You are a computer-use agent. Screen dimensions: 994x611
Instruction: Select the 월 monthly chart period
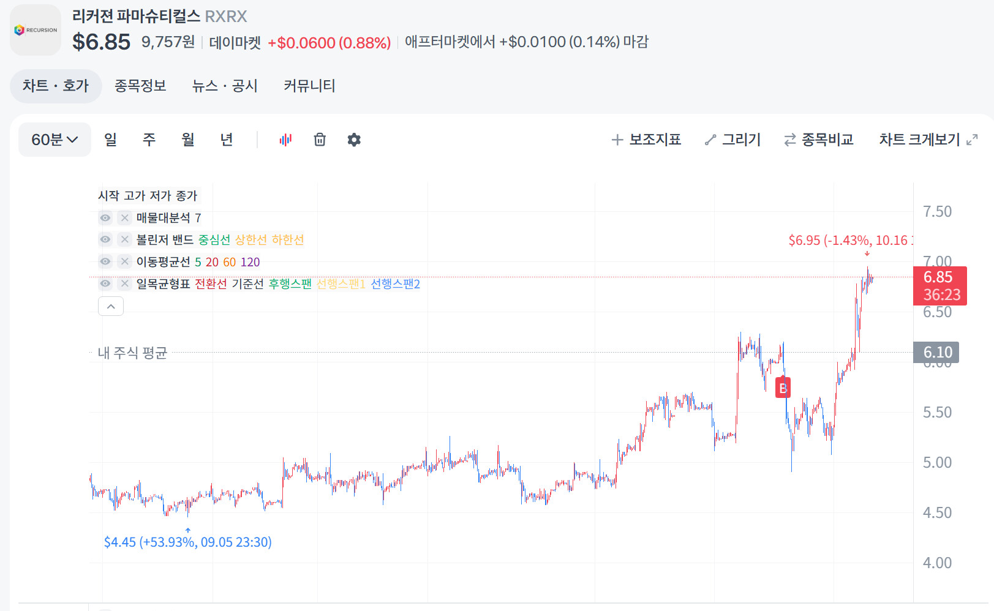click(187, 140)
